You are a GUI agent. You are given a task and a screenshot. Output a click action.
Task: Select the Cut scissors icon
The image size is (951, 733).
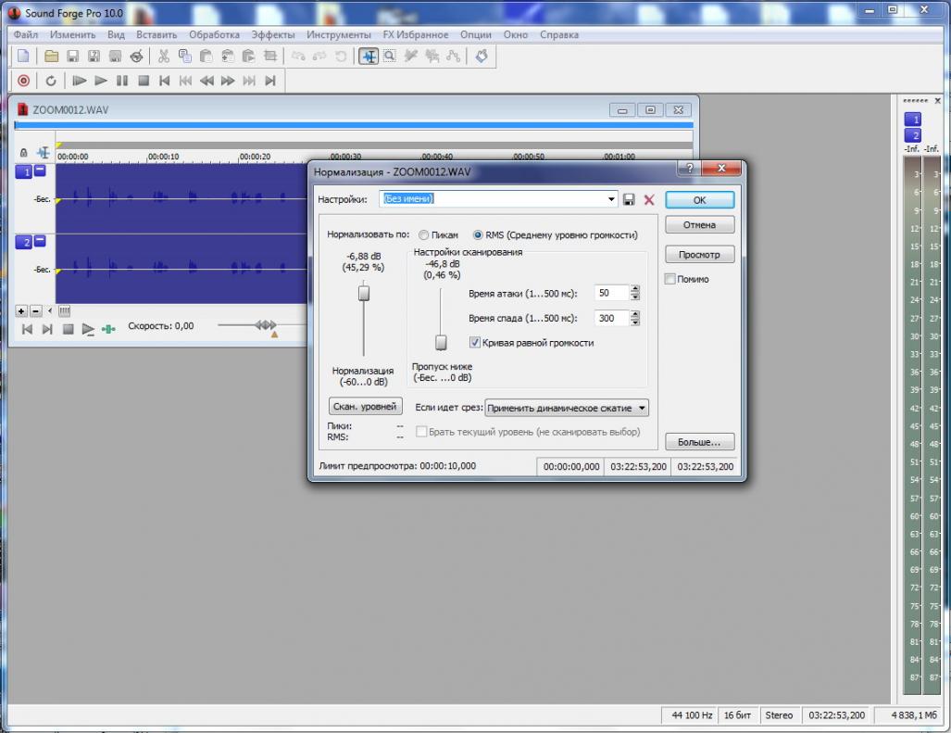(x=164, y=57)
